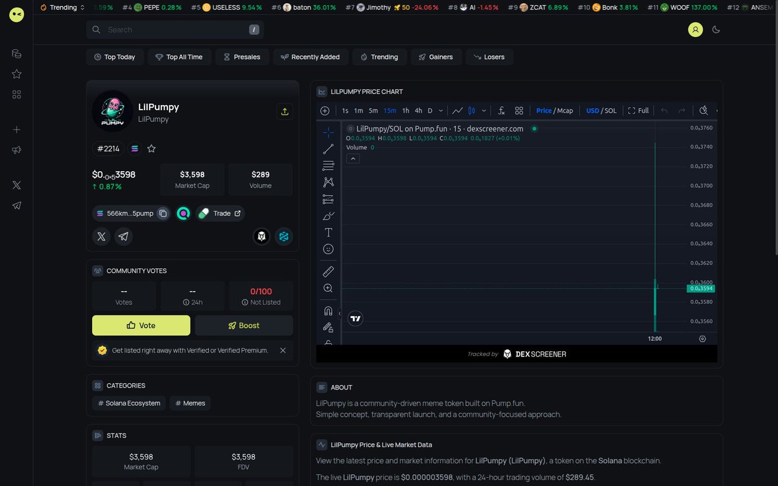Go to Recently Added tab

pos(310,57)
